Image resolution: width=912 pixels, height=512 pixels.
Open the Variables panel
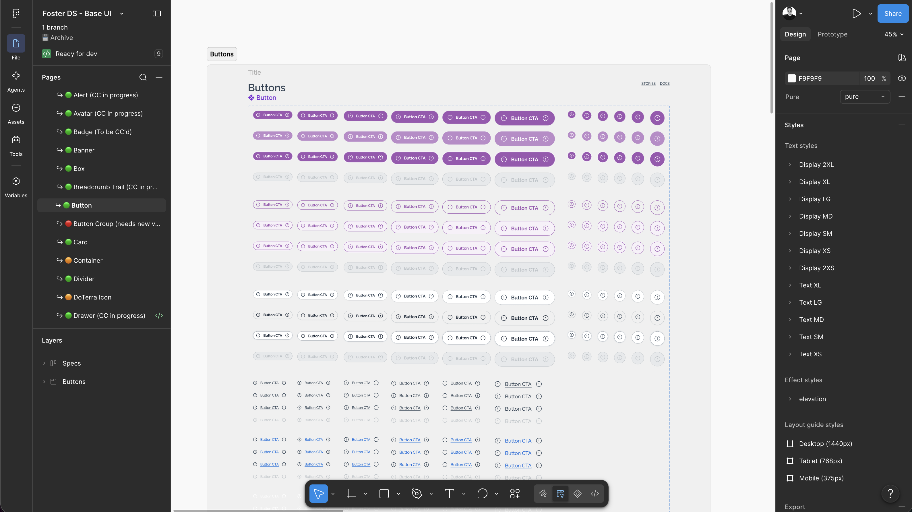[x=16, y=187]
